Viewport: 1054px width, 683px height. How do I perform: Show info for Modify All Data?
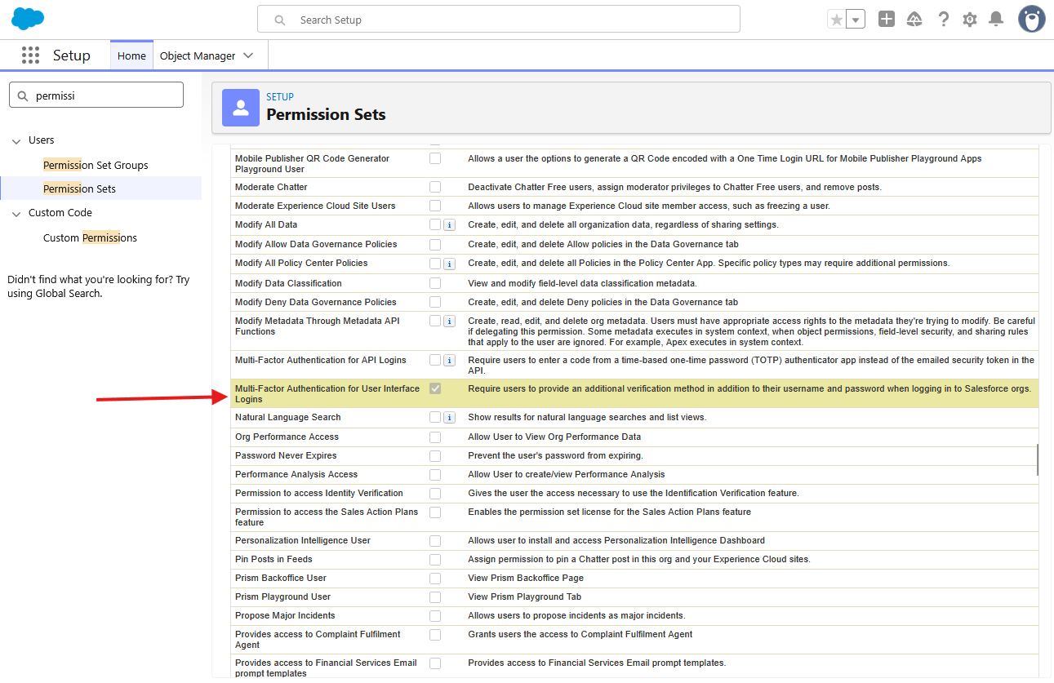click(x=449, y=225)
